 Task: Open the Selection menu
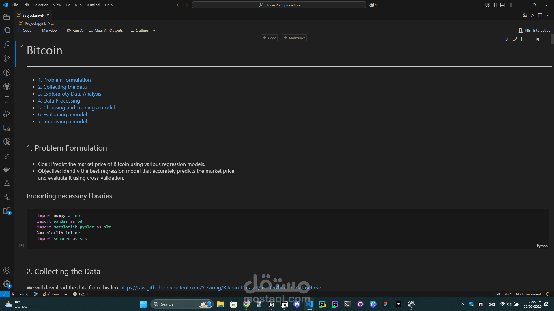pyautogui.click(x=41, y=5)
